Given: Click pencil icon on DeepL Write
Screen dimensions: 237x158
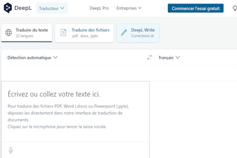Looking at the screenshot, I should 124,32.
